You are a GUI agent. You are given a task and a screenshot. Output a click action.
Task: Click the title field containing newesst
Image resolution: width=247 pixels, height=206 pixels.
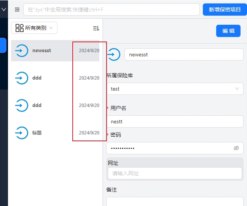tap(183, 54)
